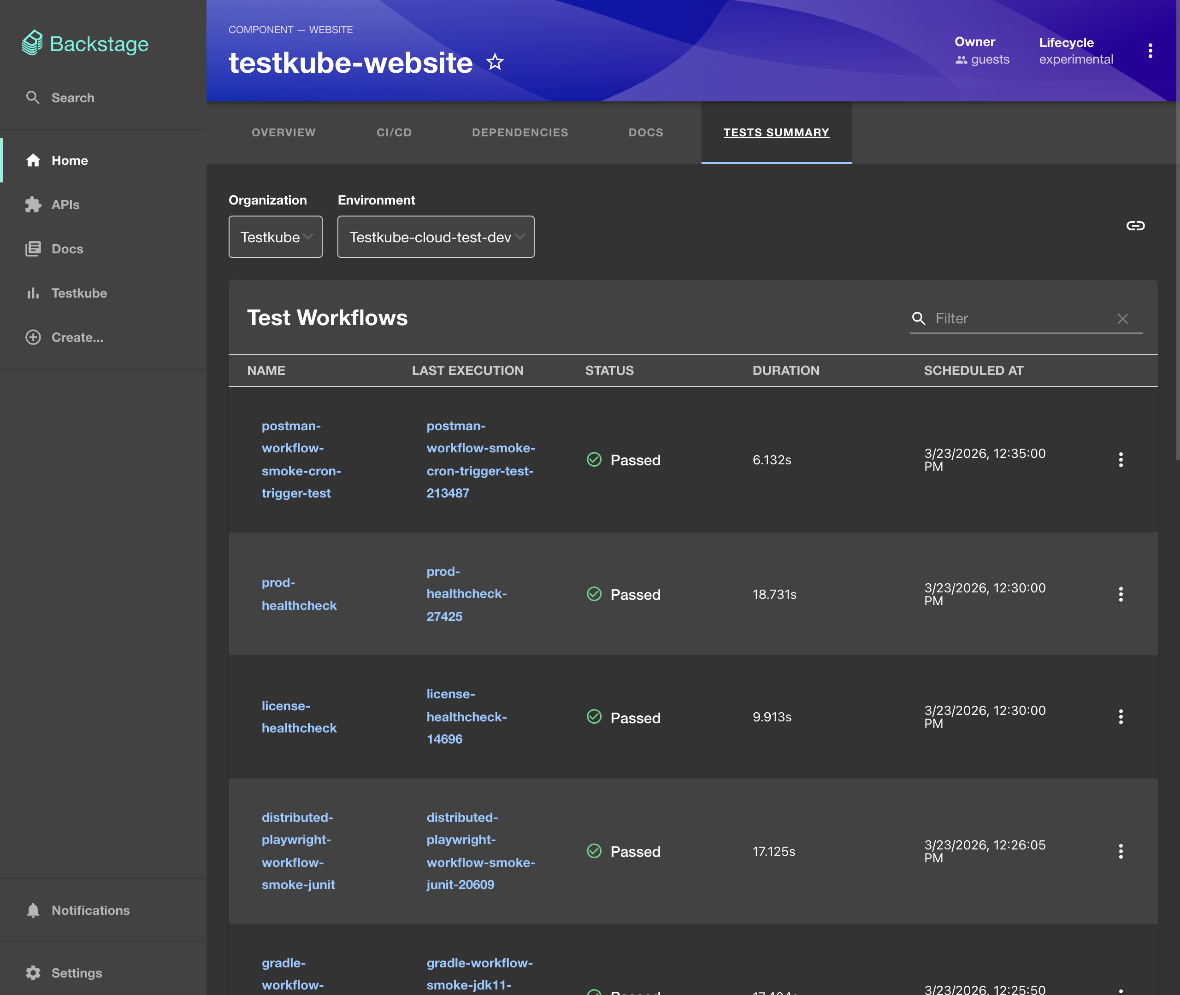Click the Testkube bar-chart sidebar icon

point(33,293)
